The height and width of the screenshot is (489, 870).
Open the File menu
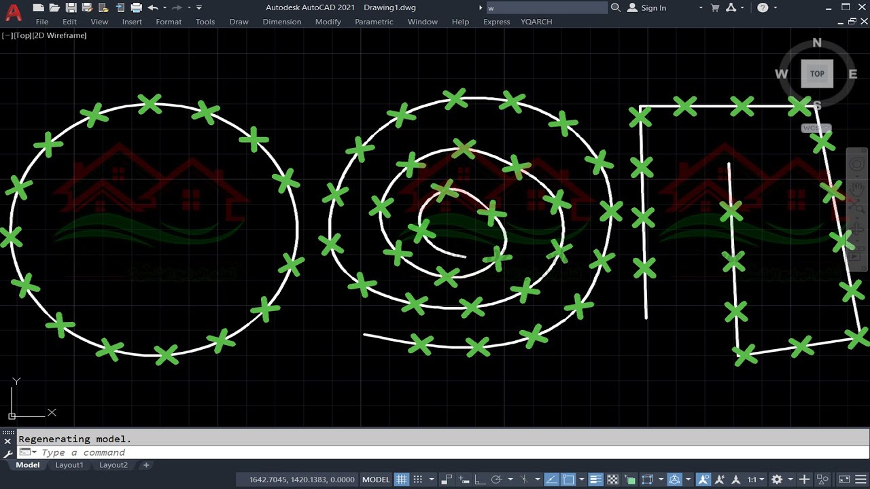click(42, 22)
